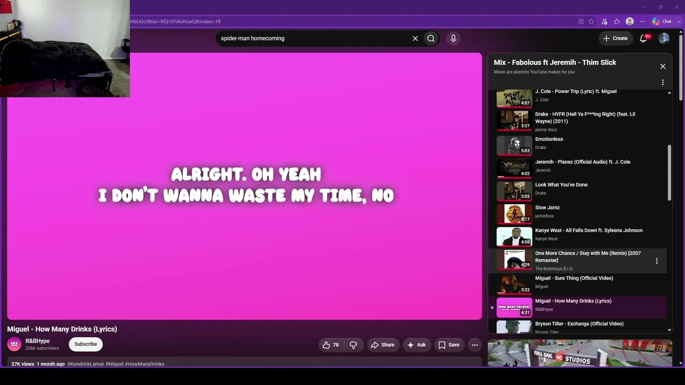
Task: Play the Emotionless thumbnail
Action: [x=514, y=145]
